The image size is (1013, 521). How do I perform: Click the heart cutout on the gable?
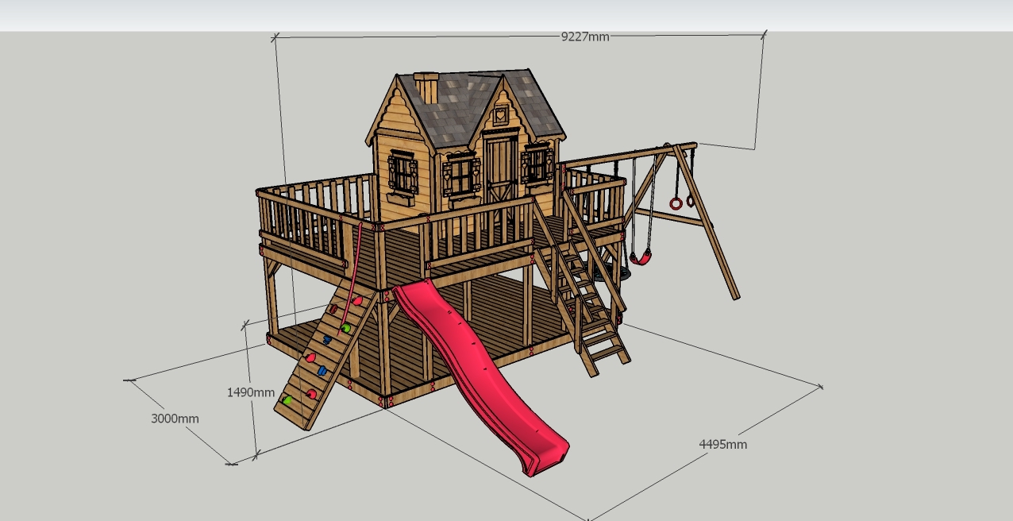tap(500, 115)
